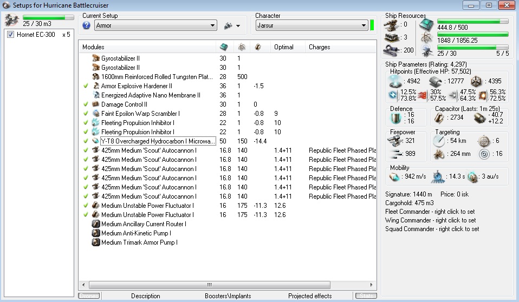519x302 pixels.
Task: Click the 1600mm Reinforced Rolled Tungsten Plates icon
Action: click(x=96, y=77)
